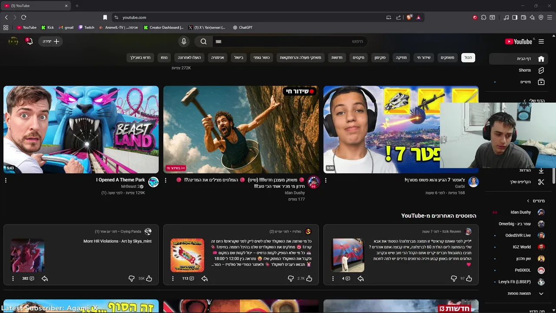The height and width of the screenshot is (313, 556).
Task: Open Idan Dushy subscription channel
Action: coord(519,212)
